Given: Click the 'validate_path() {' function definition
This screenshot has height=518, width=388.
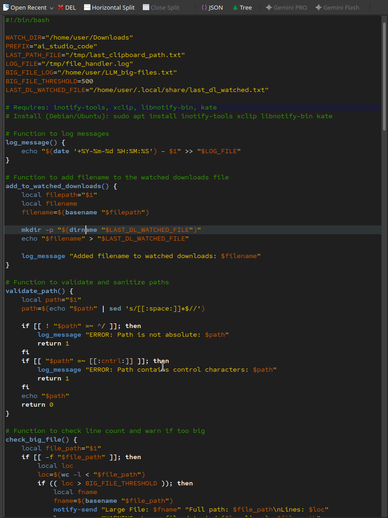Looking at the screenshot, I should (x=39, y=291).
